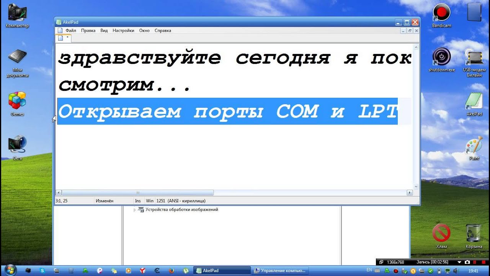The image size is (490, 276).
Task: Open the Bandicam overlay dropdown arrow
Action: [x=460, y=262]
